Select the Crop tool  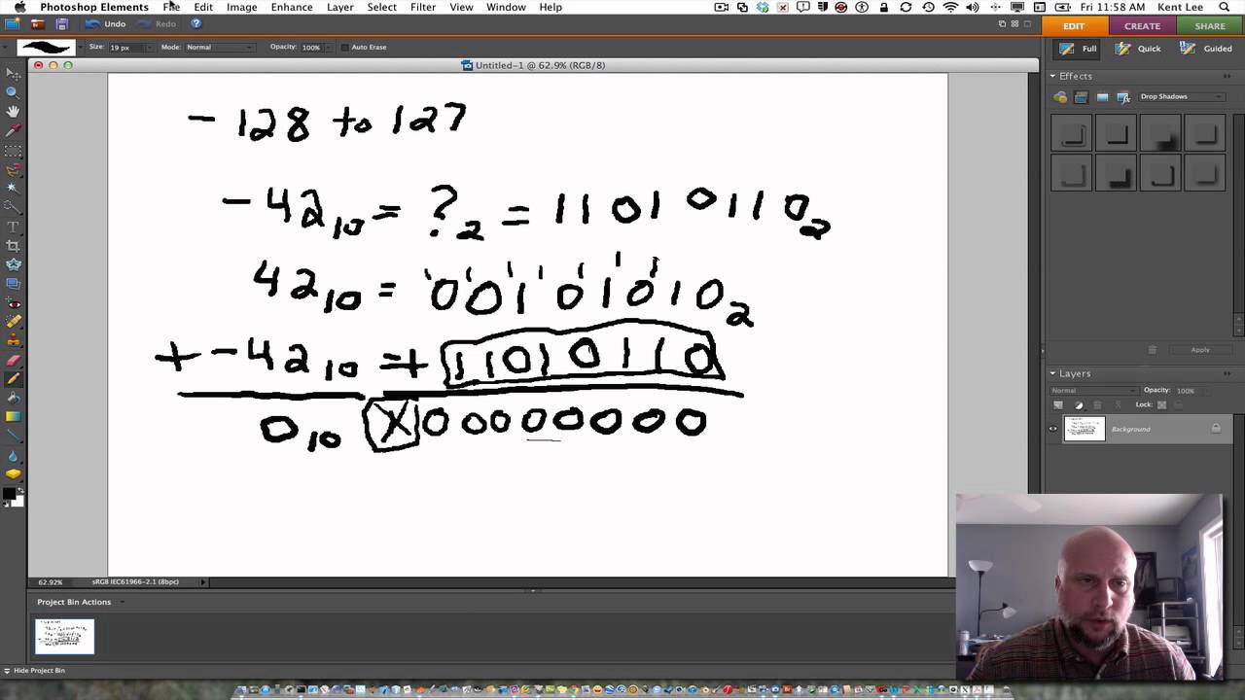pos(13,245)
